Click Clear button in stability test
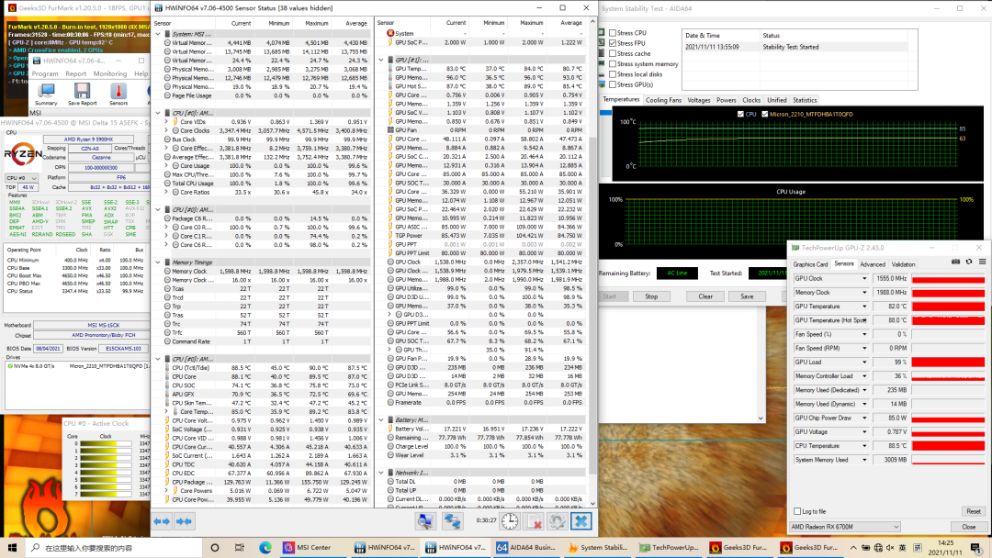 [x=705, y=296]
